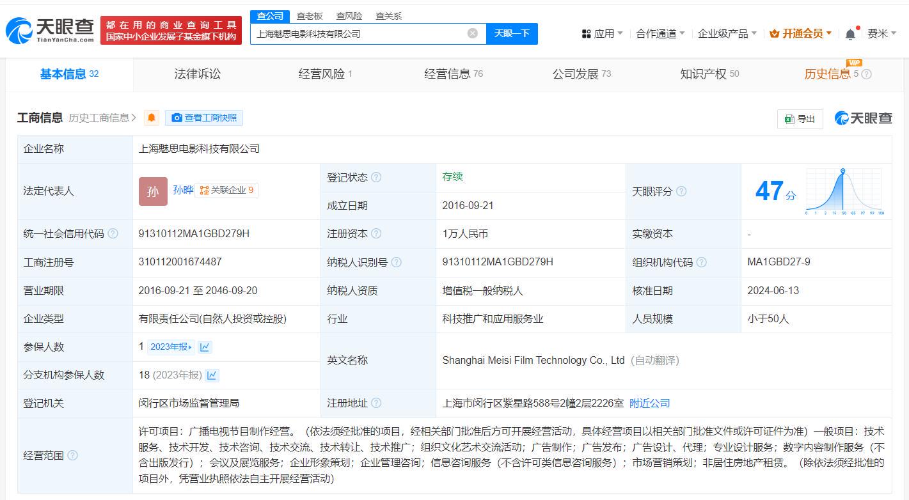Open trend chart icon for 参保人数
The width and height of the screenshot is (909, 500).
(205, 347)
